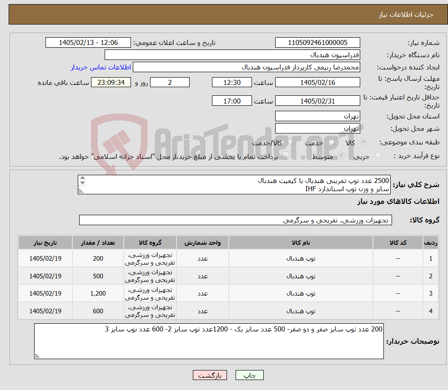
Task: Click the واحد شمارش column header
Action: (x=202, y=242)
